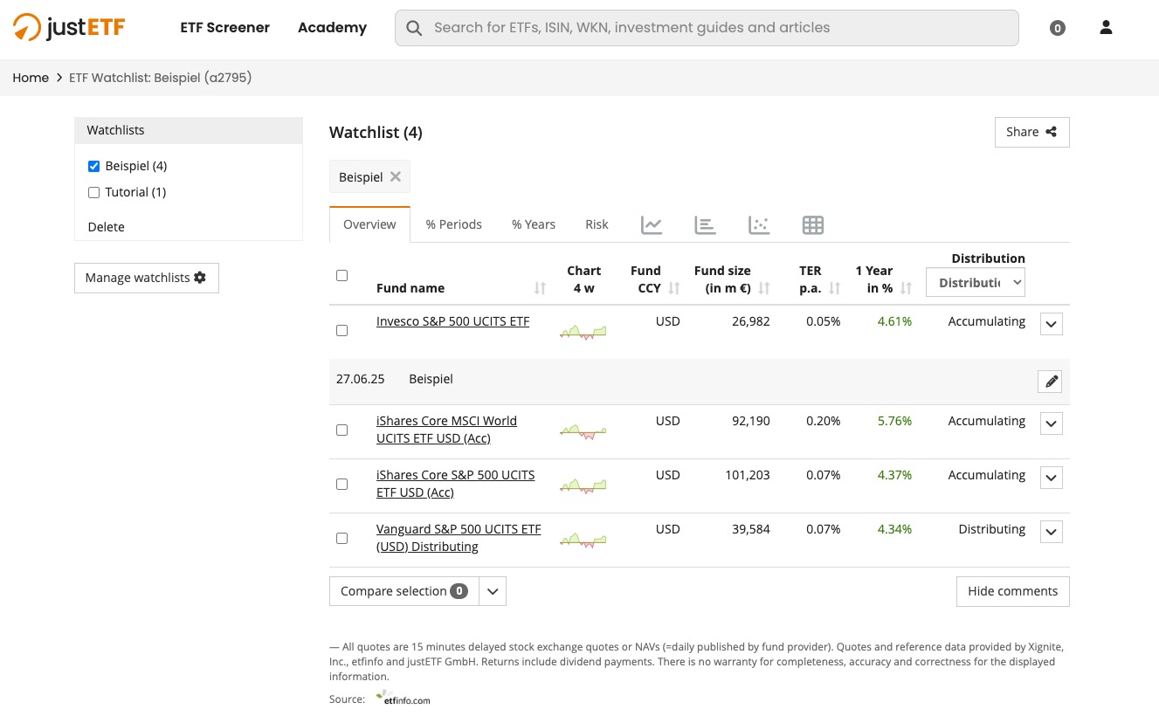Expand options for Vanguard S&P 500 row
1159x716 pixels.
[1051, 532]
